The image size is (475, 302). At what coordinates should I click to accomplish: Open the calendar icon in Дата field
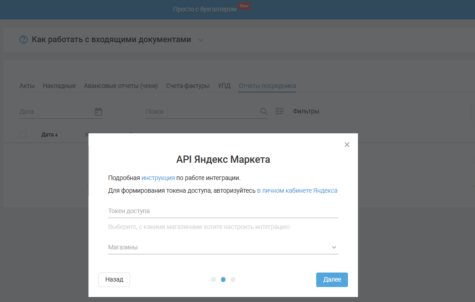pos(98,112)
